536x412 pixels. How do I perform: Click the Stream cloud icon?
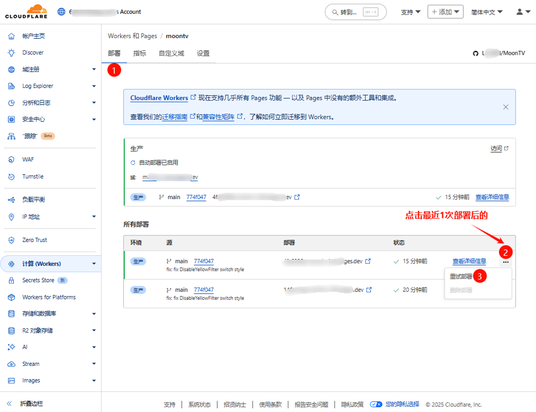pyautogui.click(x=11, y=364)
